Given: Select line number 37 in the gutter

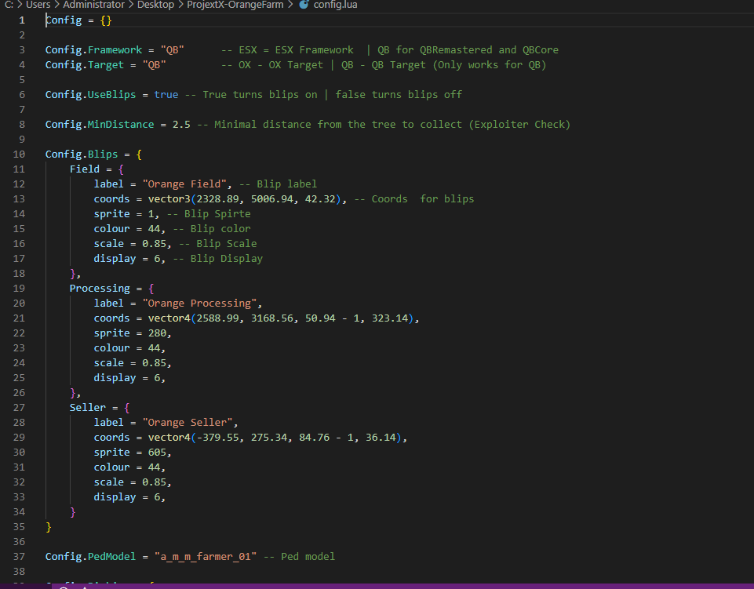Looking at the screenshot, I should pyautogui.click(x=20, y=557).
